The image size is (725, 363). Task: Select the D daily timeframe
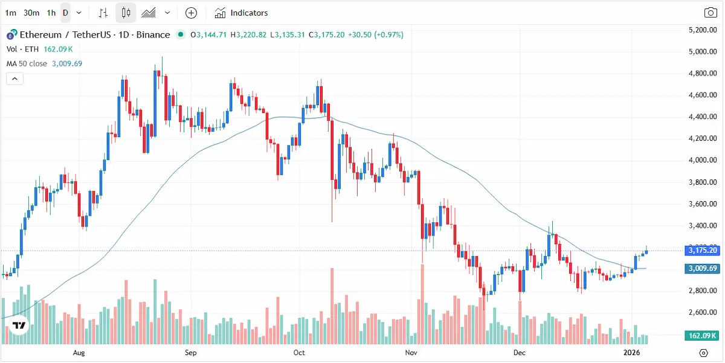tap(65, 13)
